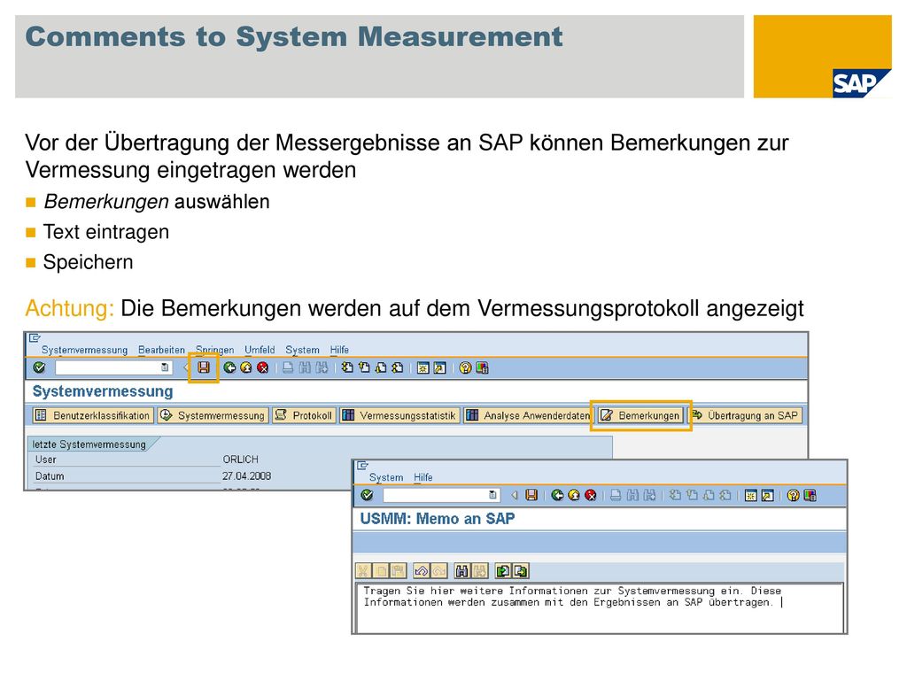Collapse command field using triangle in Memo an SAP toolbar
The image size is (907, 680).
click(515, 495)
